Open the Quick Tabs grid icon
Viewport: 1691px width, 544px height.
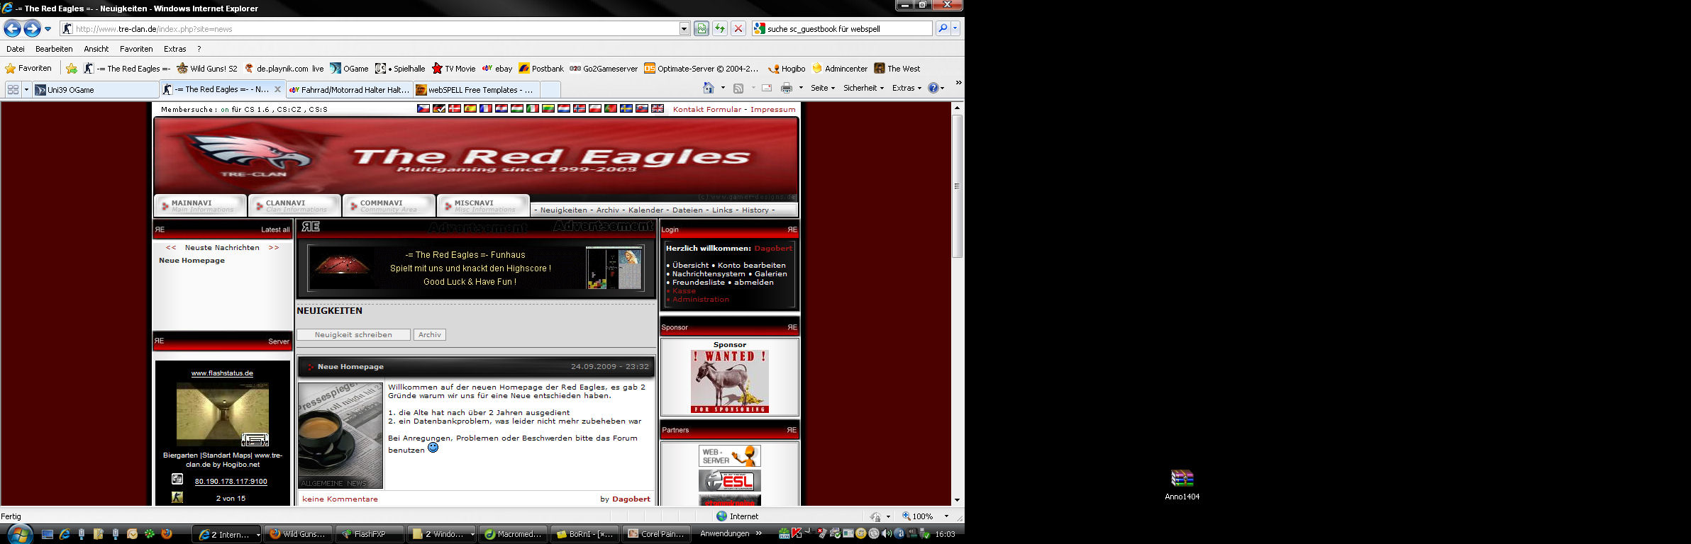(13, 89)
